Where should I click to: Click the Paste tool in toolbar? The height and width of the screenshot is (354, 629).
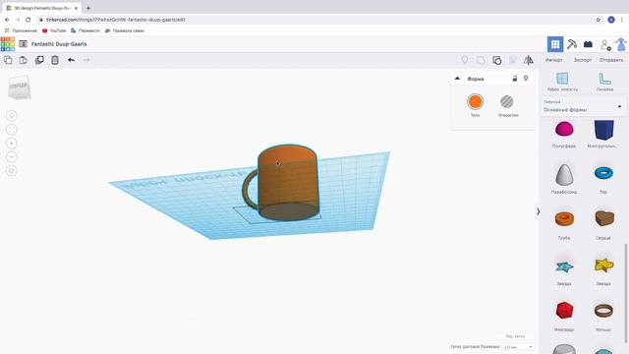point(24,60)
